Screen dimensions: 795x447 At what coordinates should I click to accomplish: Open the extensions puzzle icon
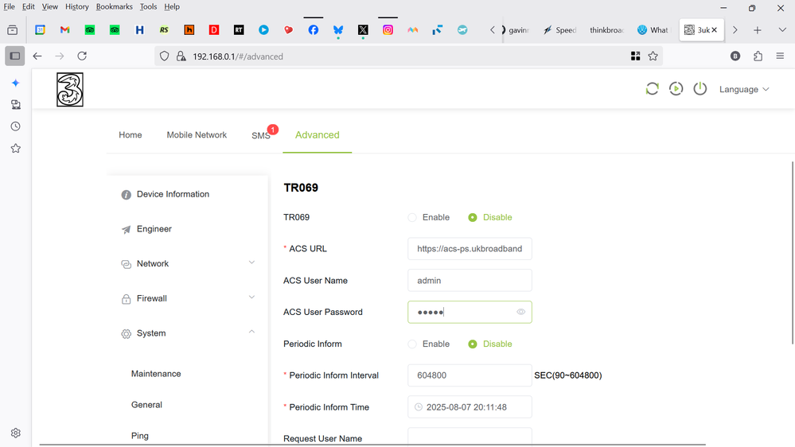point(758,56)
